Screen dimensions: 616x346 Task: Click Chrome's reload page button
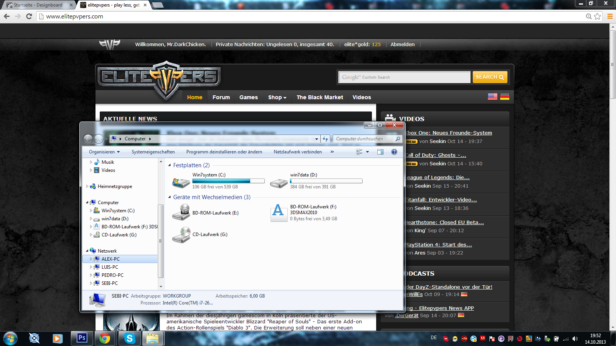(29, 16)
